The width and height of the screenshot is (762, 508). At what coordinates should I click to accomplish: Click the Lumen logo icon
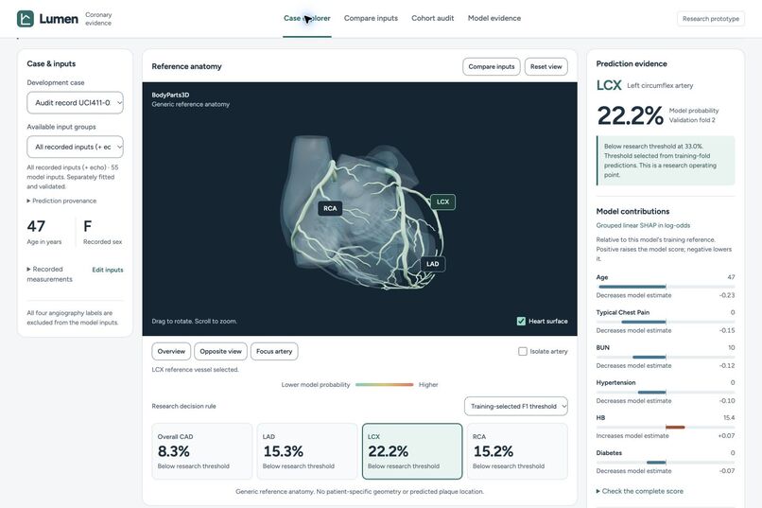click(x=26, y=19)
